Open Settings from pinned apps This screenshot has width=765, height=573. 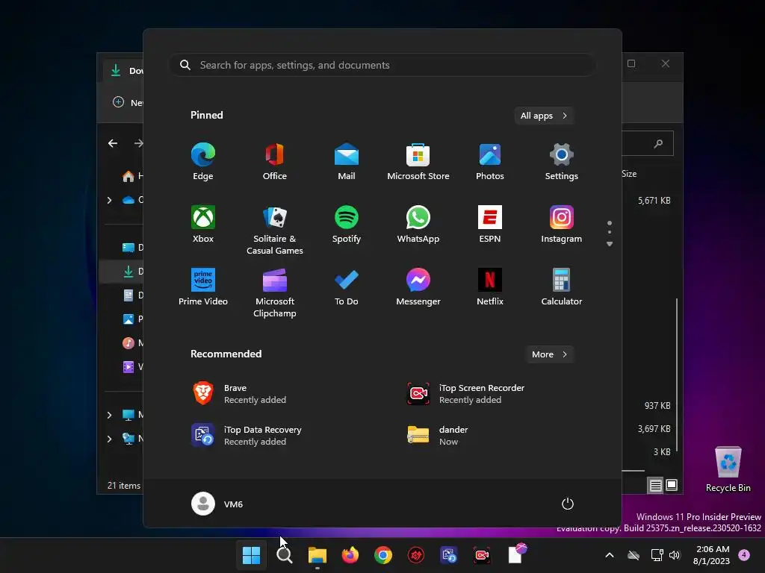[x=562, y=162]
